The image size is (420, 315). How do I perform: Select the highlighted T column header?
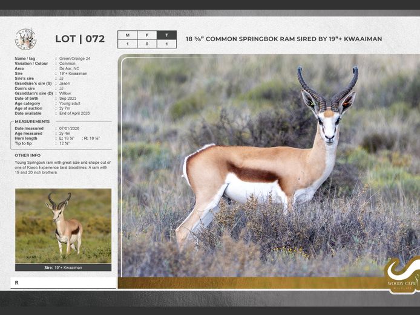coord(166,35)
